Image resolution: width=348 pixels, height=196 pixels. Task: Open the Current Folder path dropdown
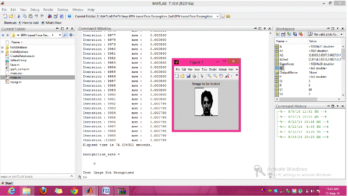pos(218,16)
